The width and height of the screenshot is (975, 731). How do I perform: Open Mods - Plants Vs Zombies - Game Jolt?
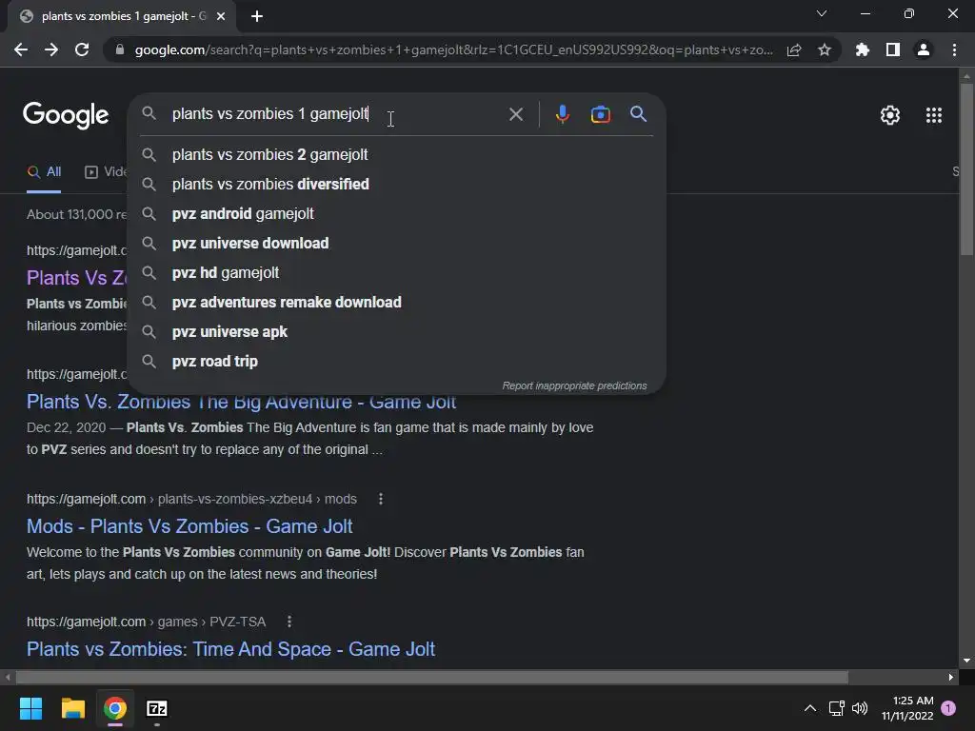coord(189,526)
